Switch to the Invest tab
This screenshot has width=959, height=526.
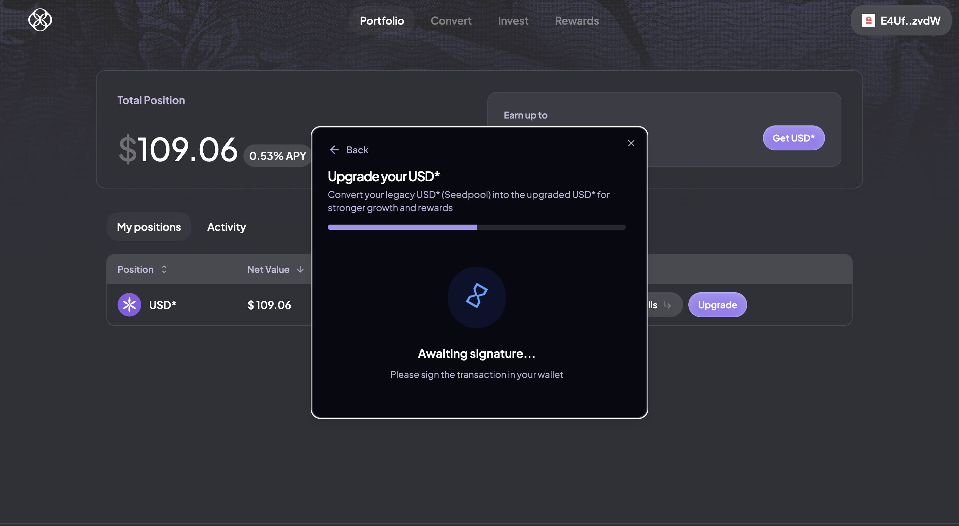[x=513, y=20]
